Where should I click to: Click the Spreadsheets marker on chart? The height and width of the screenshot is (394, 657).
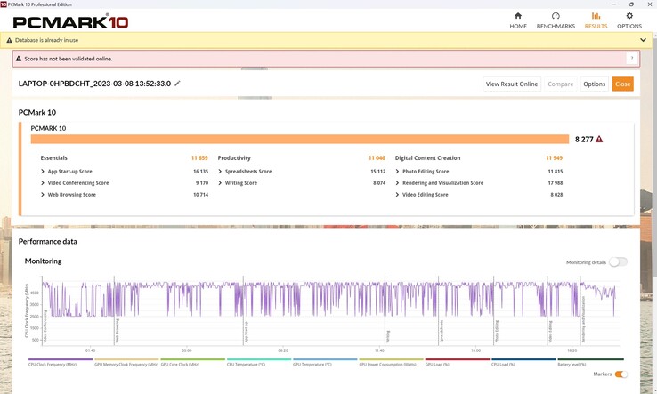441,332
